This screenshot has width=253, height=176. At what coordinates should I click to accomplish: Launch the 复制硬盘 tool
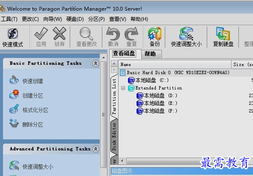coord(223,34)
